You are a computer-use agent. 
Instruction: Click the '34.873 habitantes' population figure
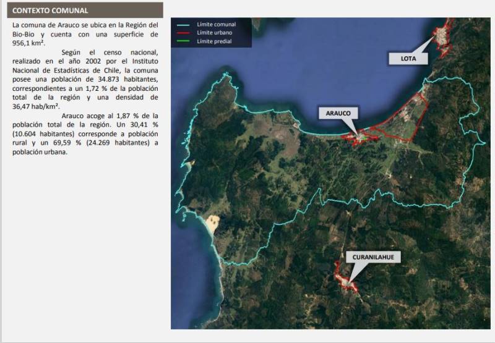point(128,79)
